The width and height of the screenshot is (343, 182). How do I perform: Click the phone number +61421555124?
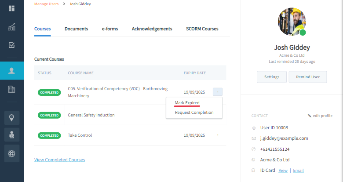[275, 149]
